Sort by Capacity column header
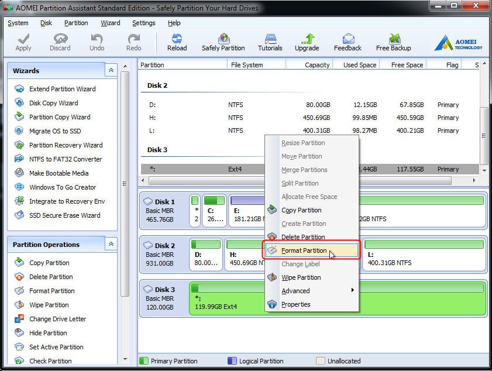This screenshot has width=492, height=371. coord(309,65)
